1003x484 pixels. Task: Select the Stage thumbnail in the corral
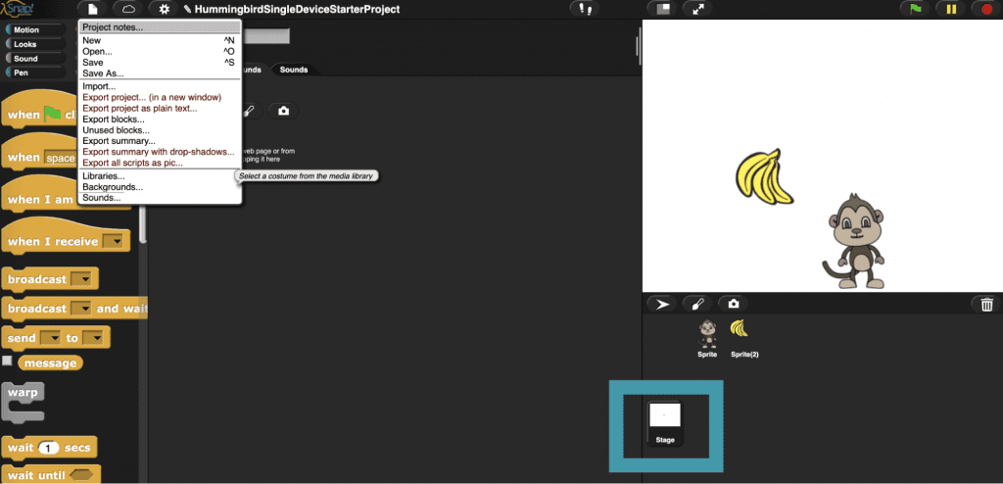(665, 422)
